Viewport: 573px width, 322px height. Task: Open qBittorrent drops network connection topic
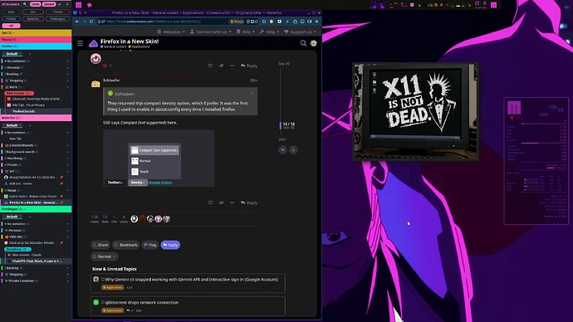(x=142, y=302)
